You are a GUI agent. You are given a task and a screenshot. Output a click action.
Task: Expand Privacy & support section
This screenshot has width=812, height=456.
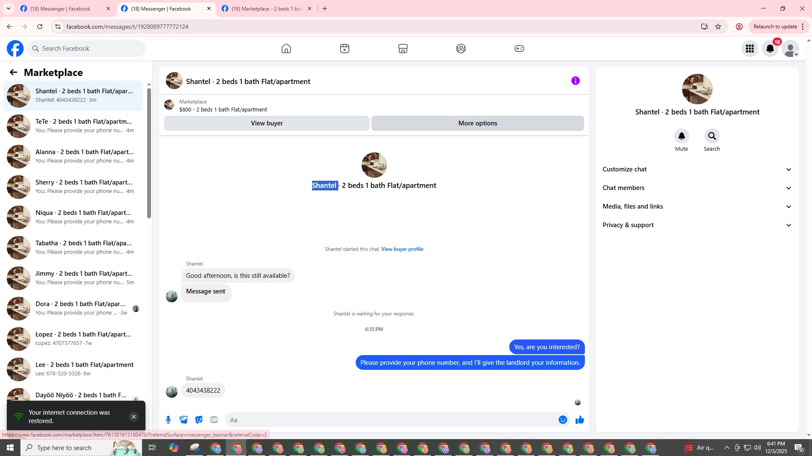tap(697, 225)
